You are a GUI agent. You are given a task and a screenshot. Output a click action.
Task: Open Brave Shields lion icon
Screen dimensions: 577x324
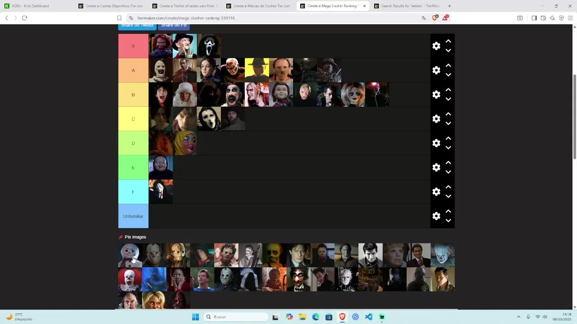435,18
